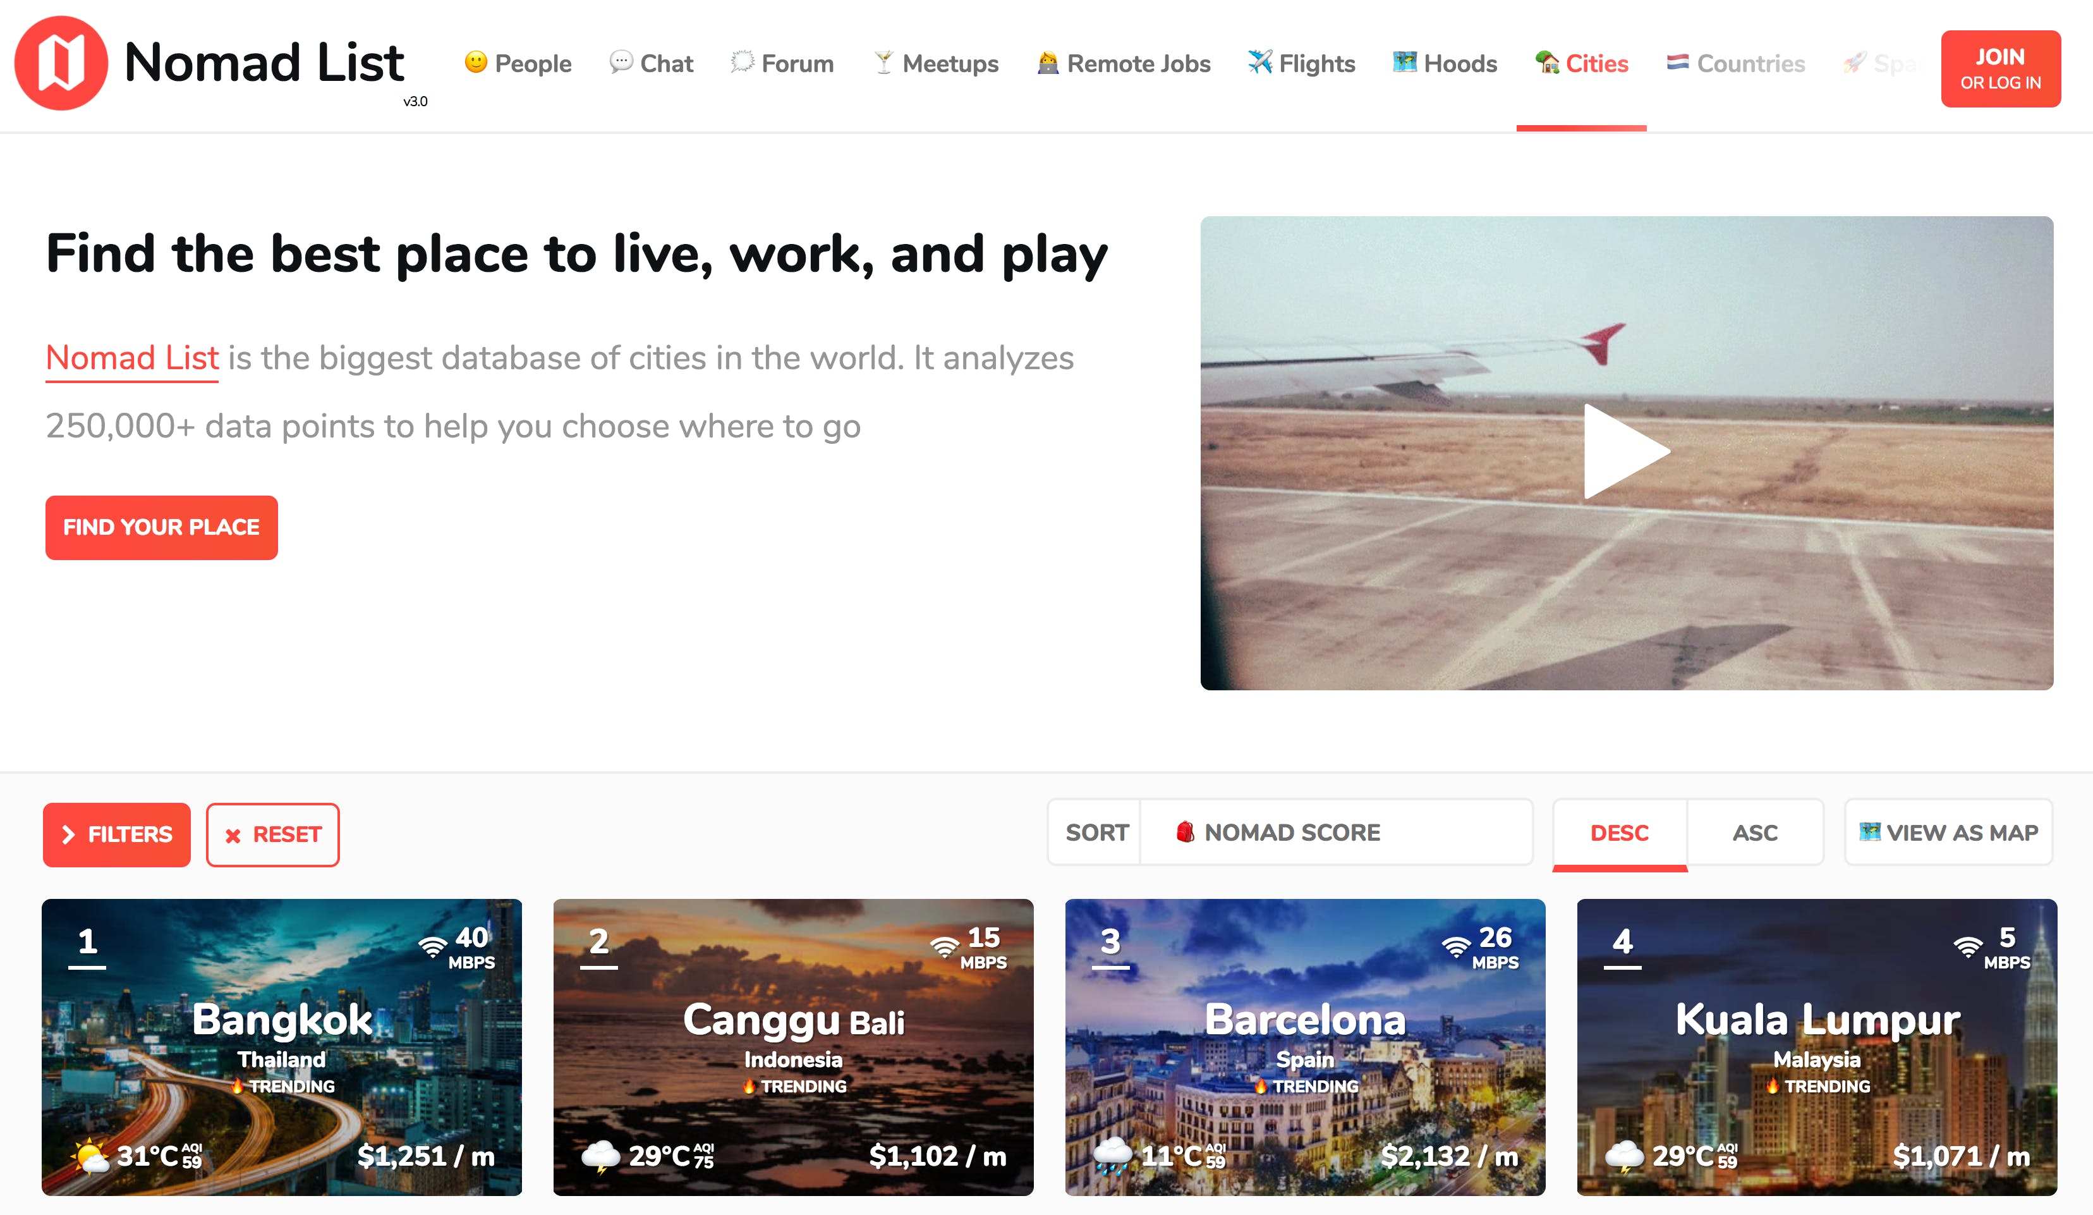
Task: Select DESC sort order
Action: click(x=1620, y=833)
